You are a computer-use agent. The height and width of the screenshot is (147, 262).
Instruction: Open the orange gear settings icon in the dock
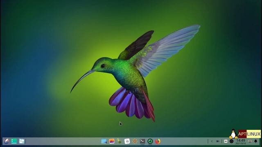click(x=135, y=141)
